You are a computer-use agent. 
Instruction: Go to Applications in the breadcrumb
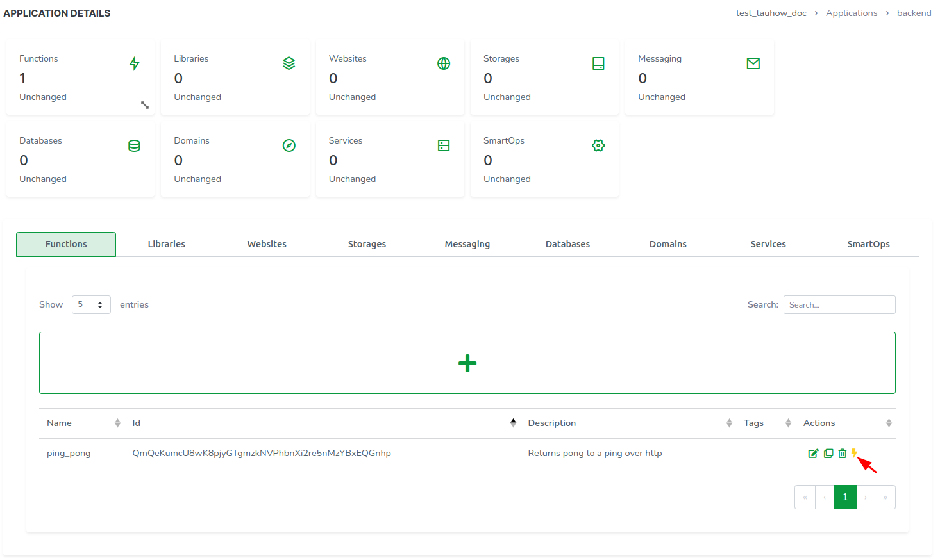tap(852, 13)
